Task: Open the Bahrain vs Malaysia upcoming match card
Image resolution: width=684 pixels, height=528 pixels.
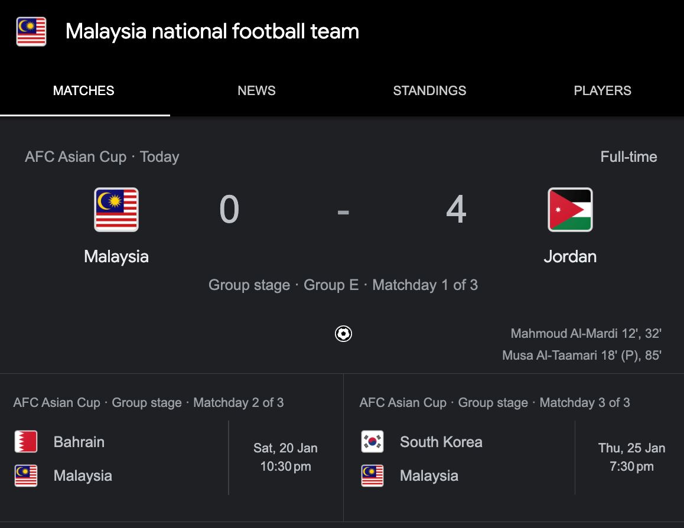Action: coord(171,458)
